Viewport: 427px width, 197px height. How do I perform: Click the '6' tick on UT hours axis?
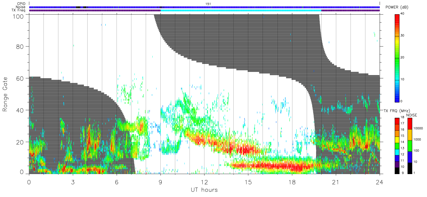116,182
